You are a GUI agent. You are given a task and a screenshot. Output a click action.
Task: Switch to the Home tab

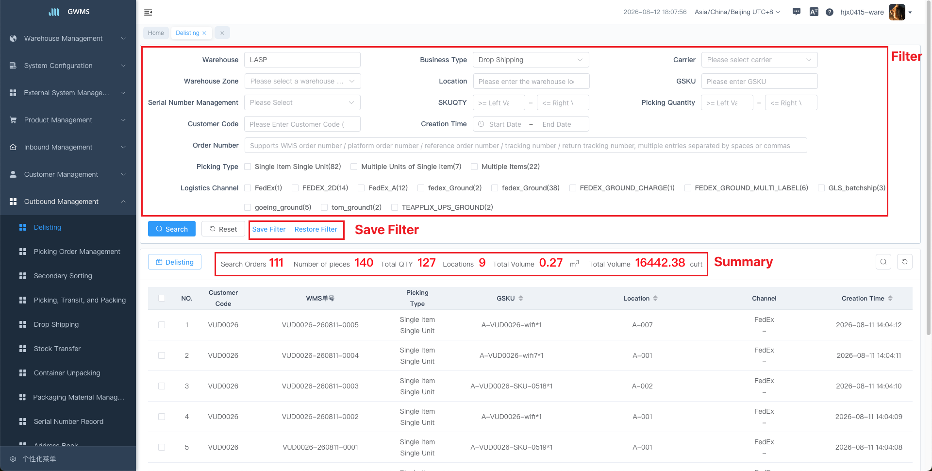[x=156, y=33]
